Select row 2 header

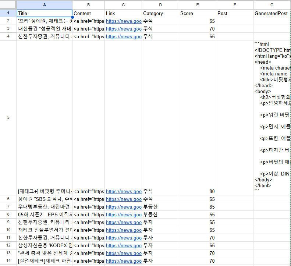pos(8,21)
